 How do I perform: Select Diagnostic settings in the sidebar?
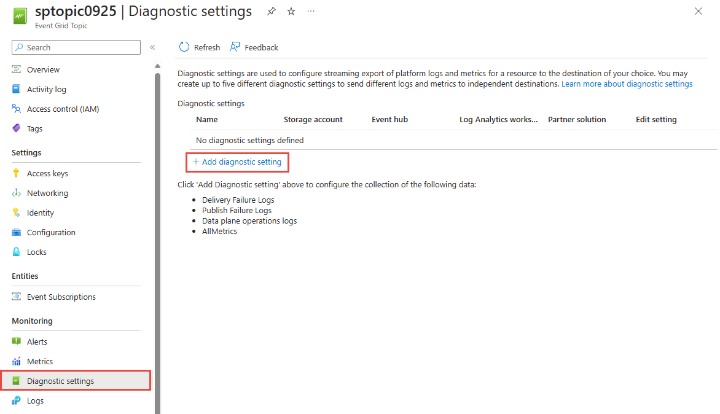click(61, 380)
